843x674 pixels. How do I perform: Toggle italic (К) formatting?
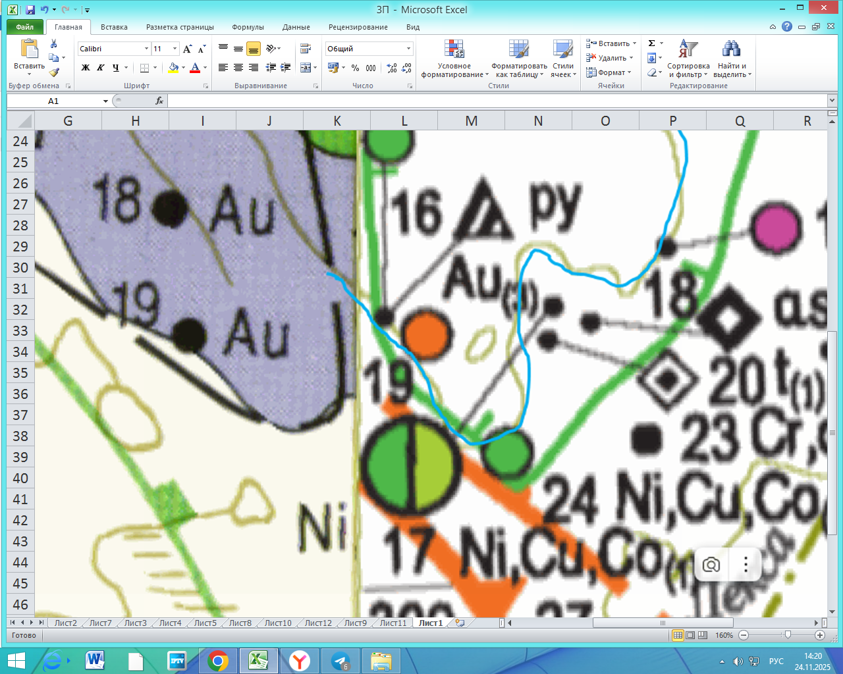(101, 68)
